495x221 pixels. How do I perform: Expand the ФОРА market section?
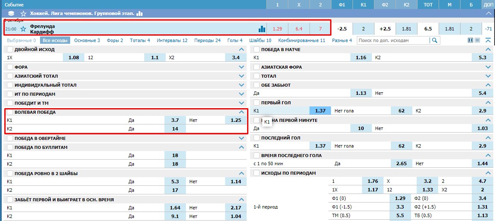tap(242, 67)
